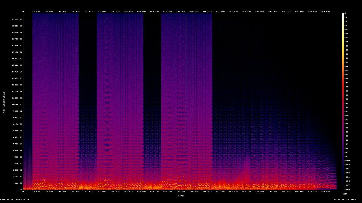Click the 1633.33 frequency label

coord(18,176)
